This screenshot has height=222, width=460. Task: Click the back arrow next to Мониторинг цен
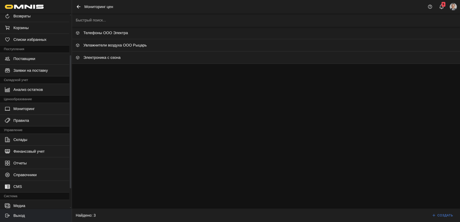click(x=79, y=7)
